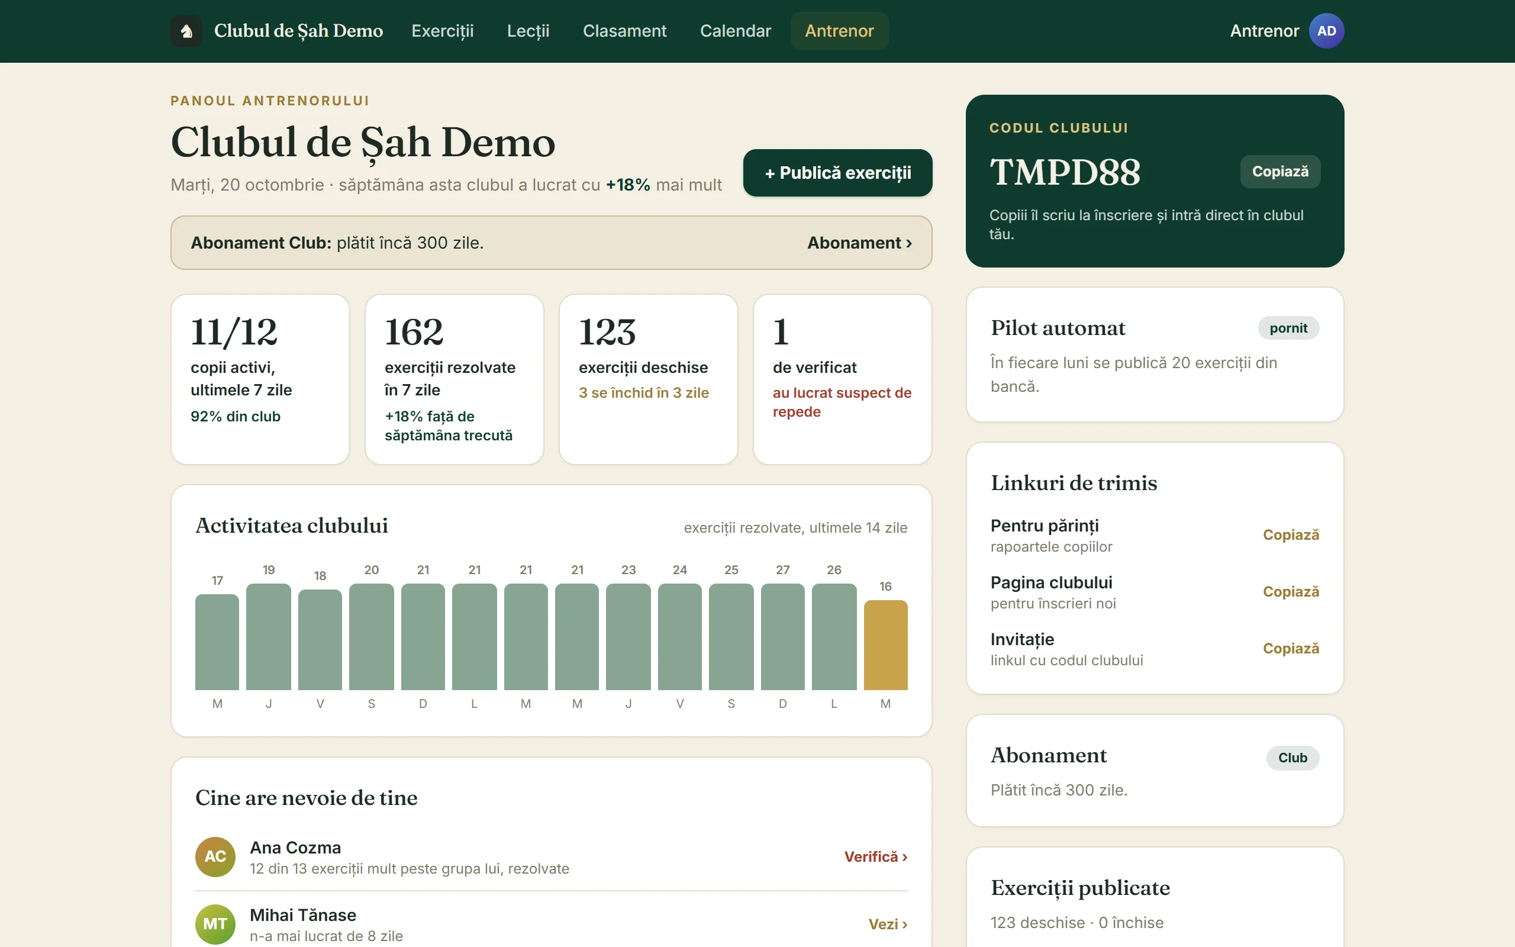The height and width of the screenshot is (947, 1515).
Task: Select the chart bar labeled 17
Action: pyautogui.click(x=217, y=642)
